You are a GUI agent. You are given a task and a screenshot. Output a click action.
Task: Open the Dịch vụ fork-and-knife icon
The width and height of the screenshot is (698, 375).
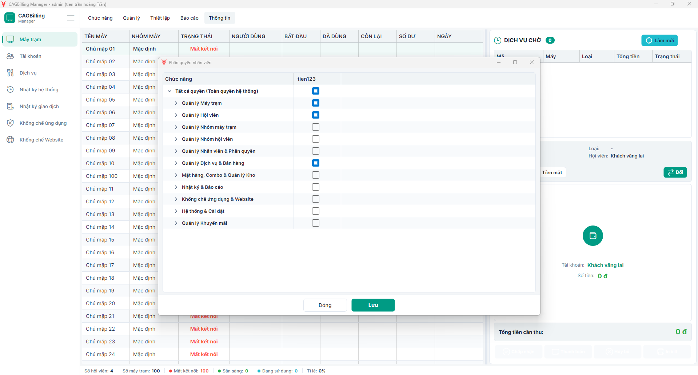coord(11,73)
